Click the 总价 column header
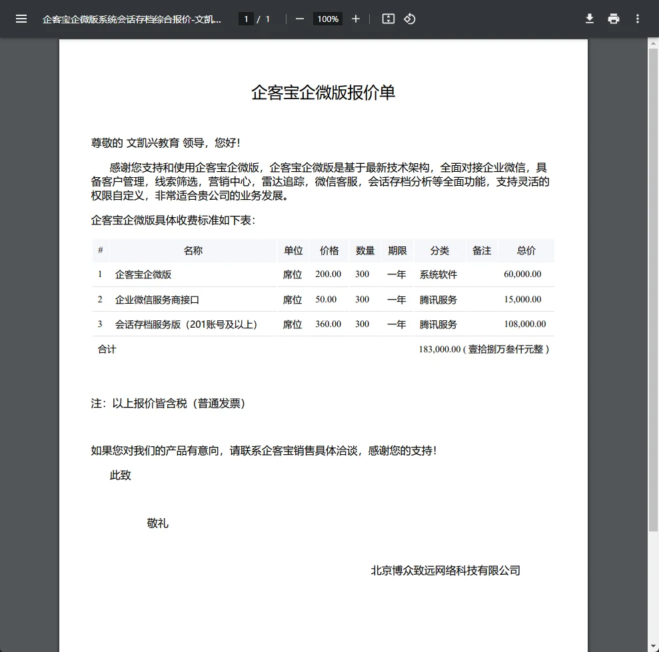Screen dimensions: 659x652 (x=526, y=251)
